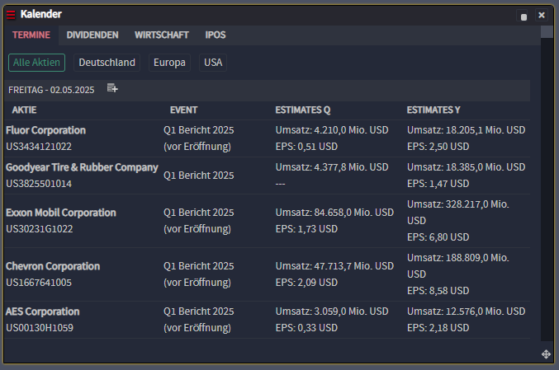The width and height of the screenshot is (559, 370).
Task: Click the vertical scrollbar thumb
Action: click(x=547, y=31)
